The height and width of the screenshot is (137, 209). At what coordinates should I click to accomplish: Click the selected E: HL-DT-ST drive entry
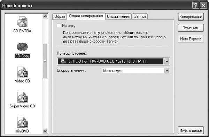[x=110, y=61]
